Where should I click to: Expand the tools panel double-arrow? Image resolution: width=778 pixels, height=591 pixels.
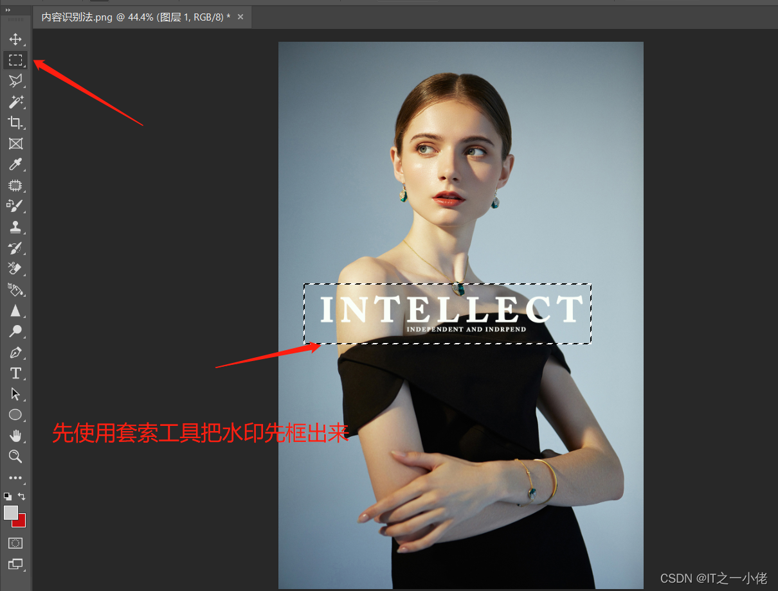click(x=8, y=10)
